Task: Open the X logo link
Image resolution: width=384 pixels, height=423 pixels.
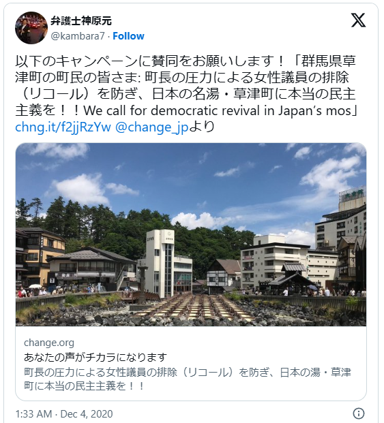Action: pyautogui.click(x=358, y=20)
